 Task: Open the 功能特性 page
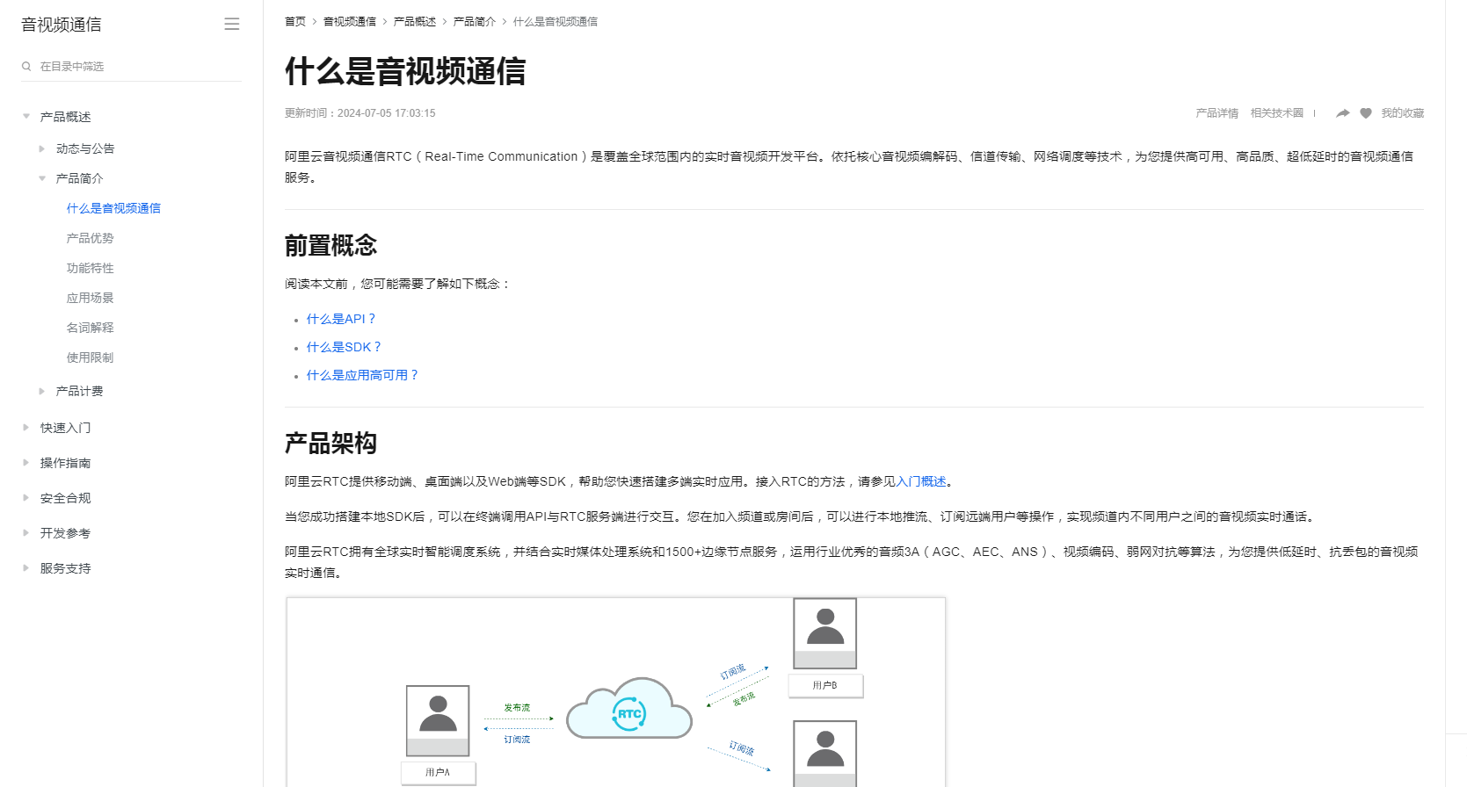90,268
